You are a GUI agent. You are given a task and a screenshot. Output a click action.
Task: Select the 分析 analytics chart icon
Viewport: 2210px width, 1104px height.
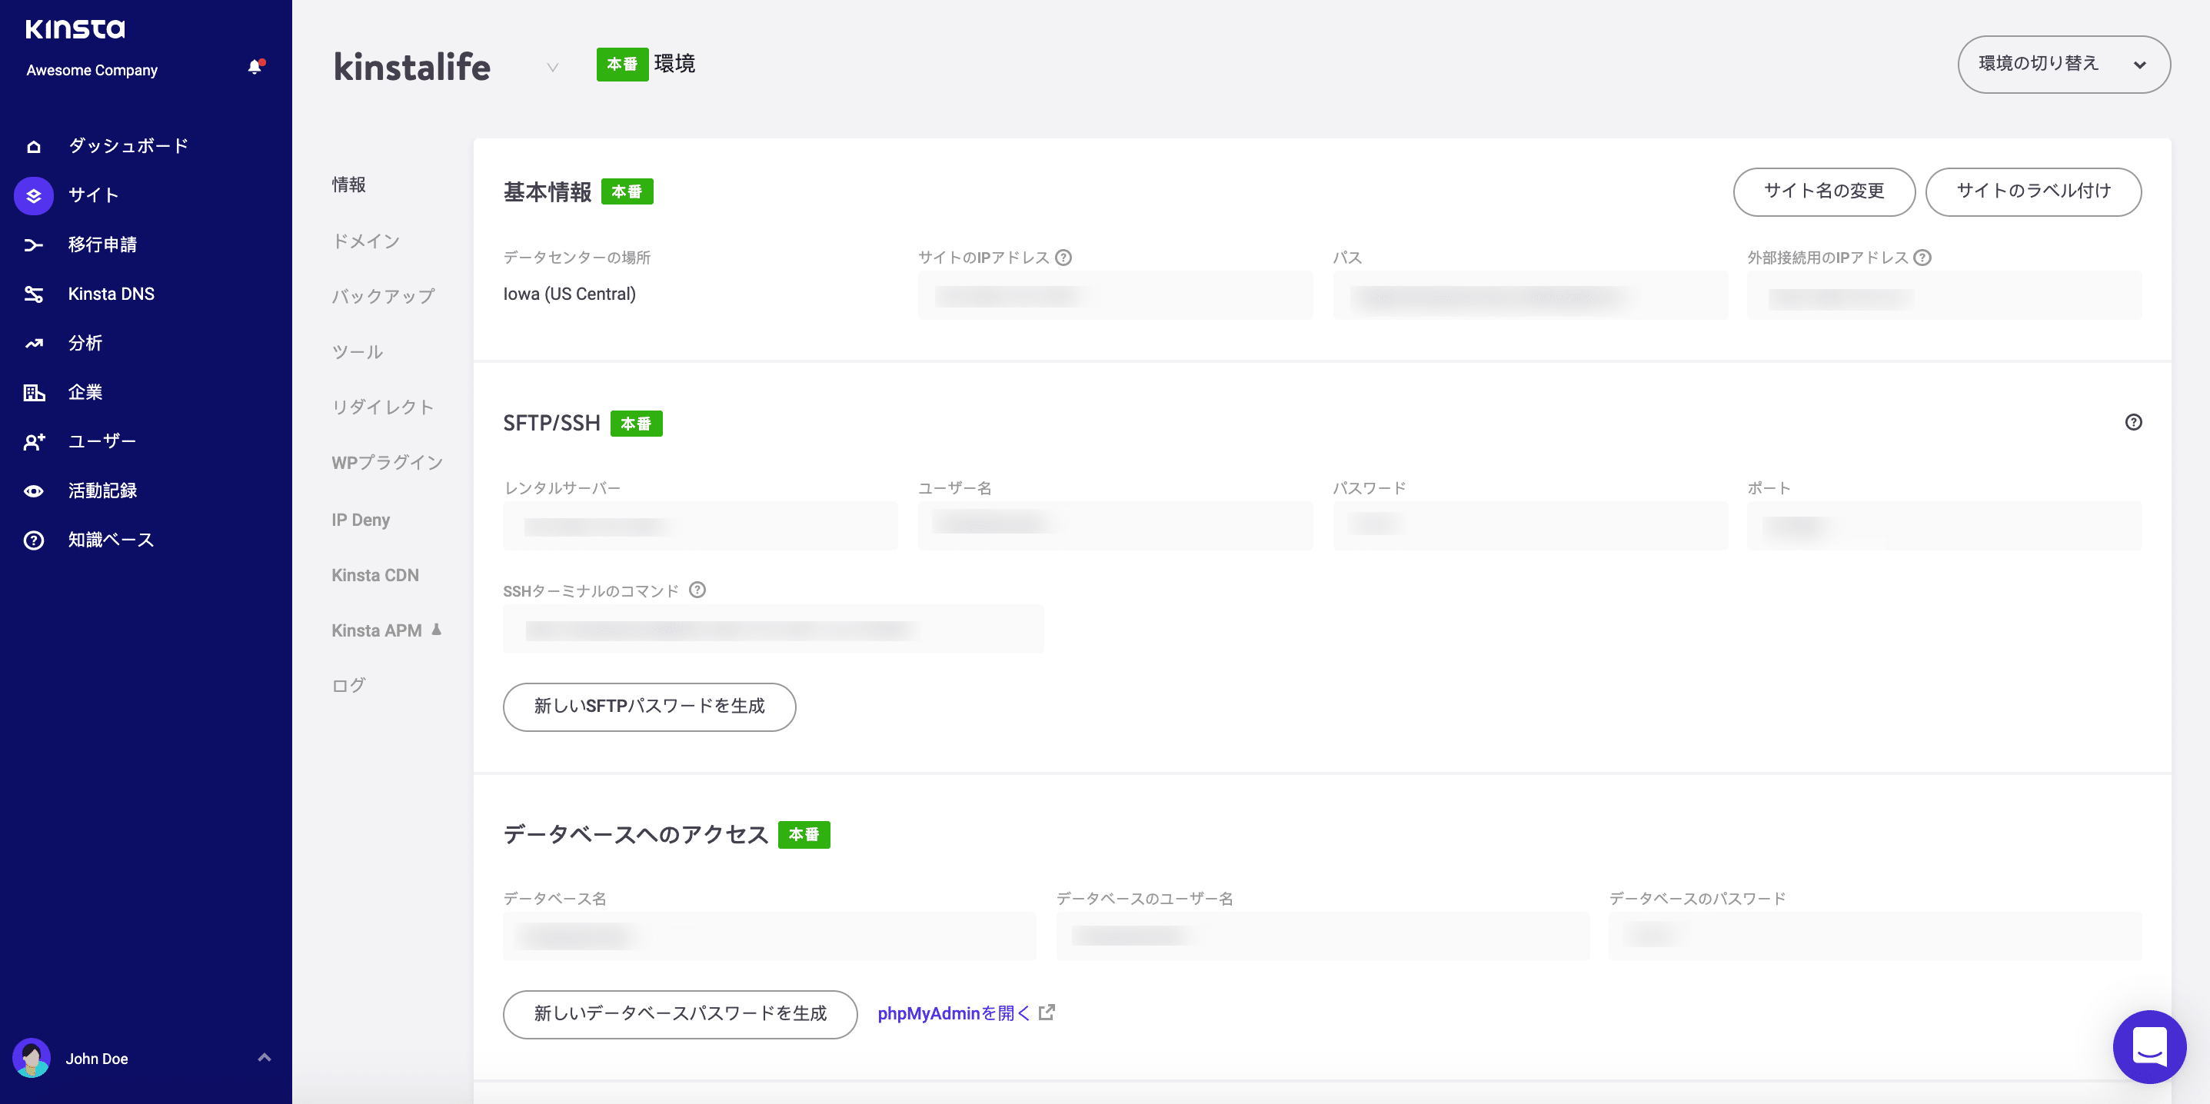[34, 343]
